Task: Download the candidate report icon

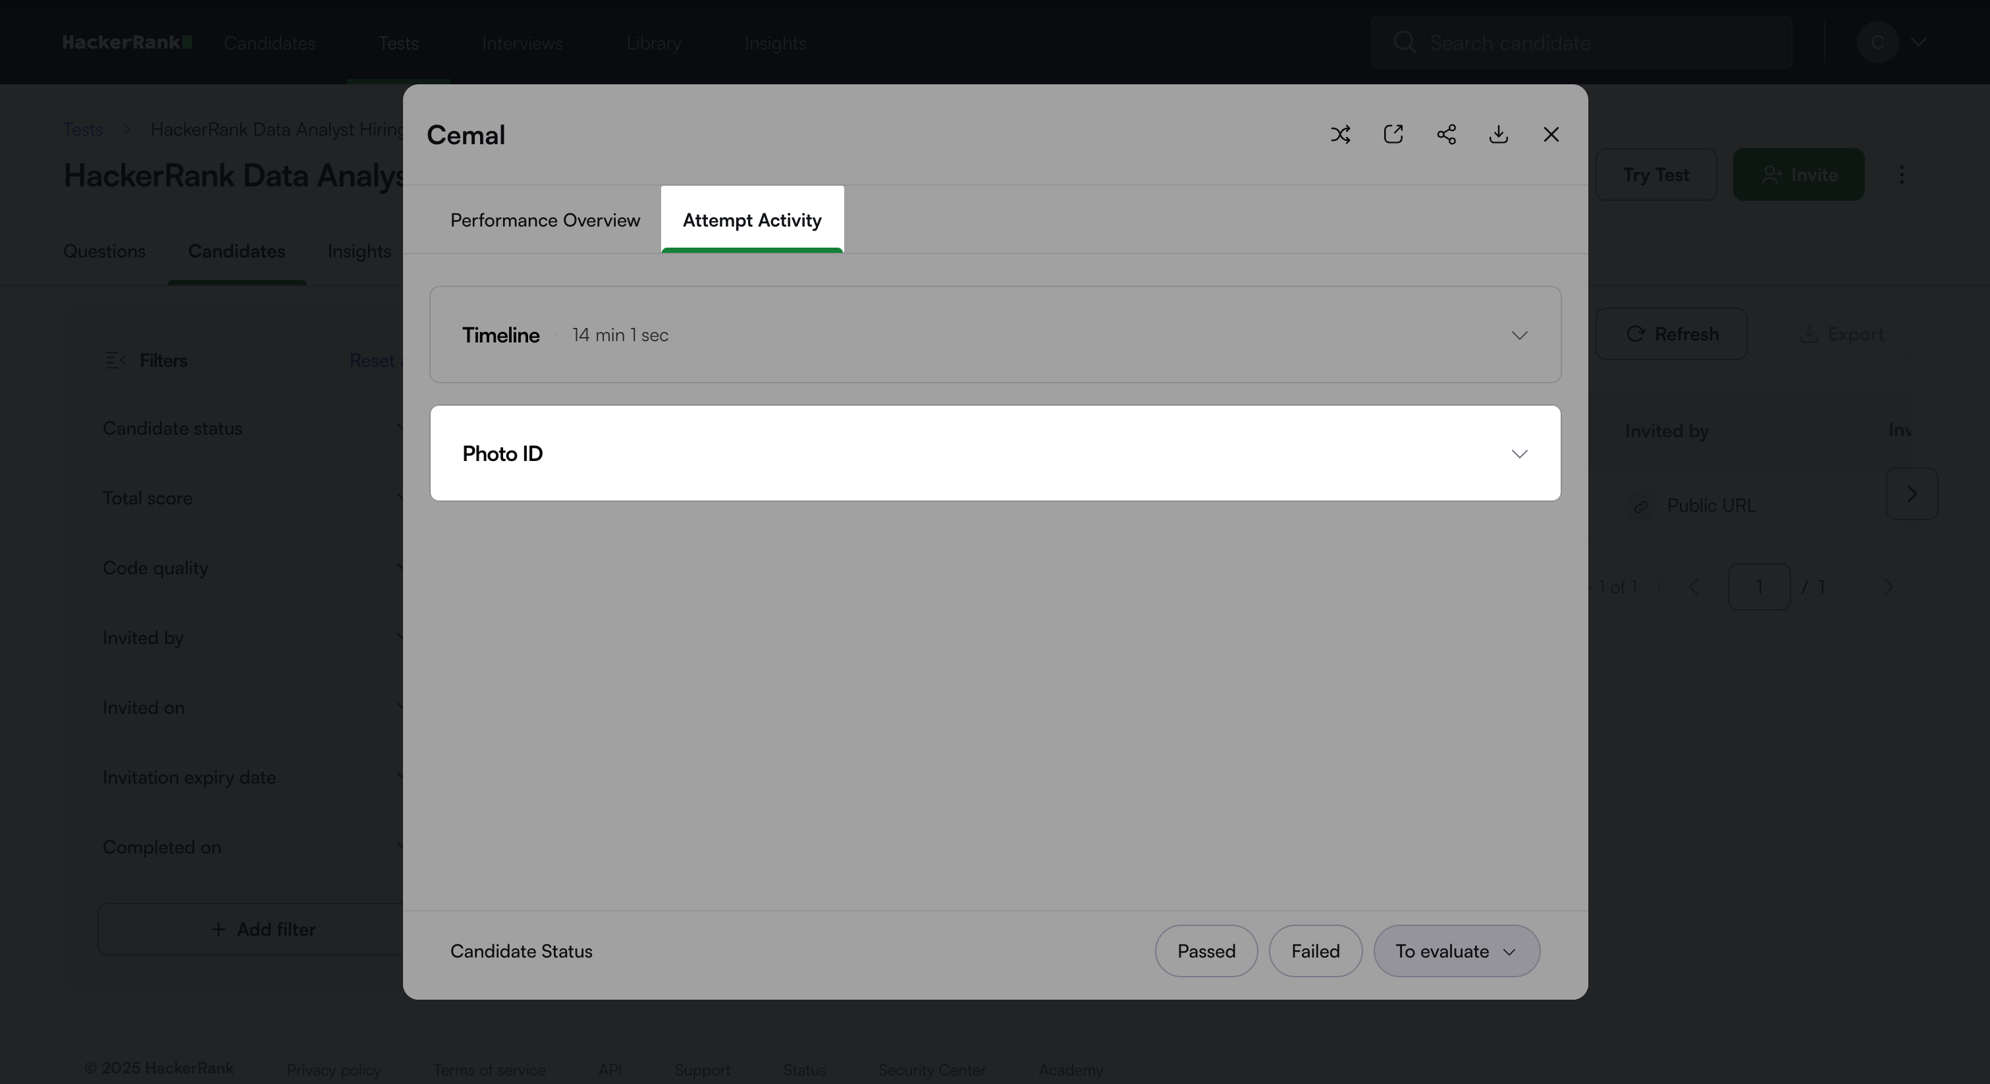Action: 1498,134
